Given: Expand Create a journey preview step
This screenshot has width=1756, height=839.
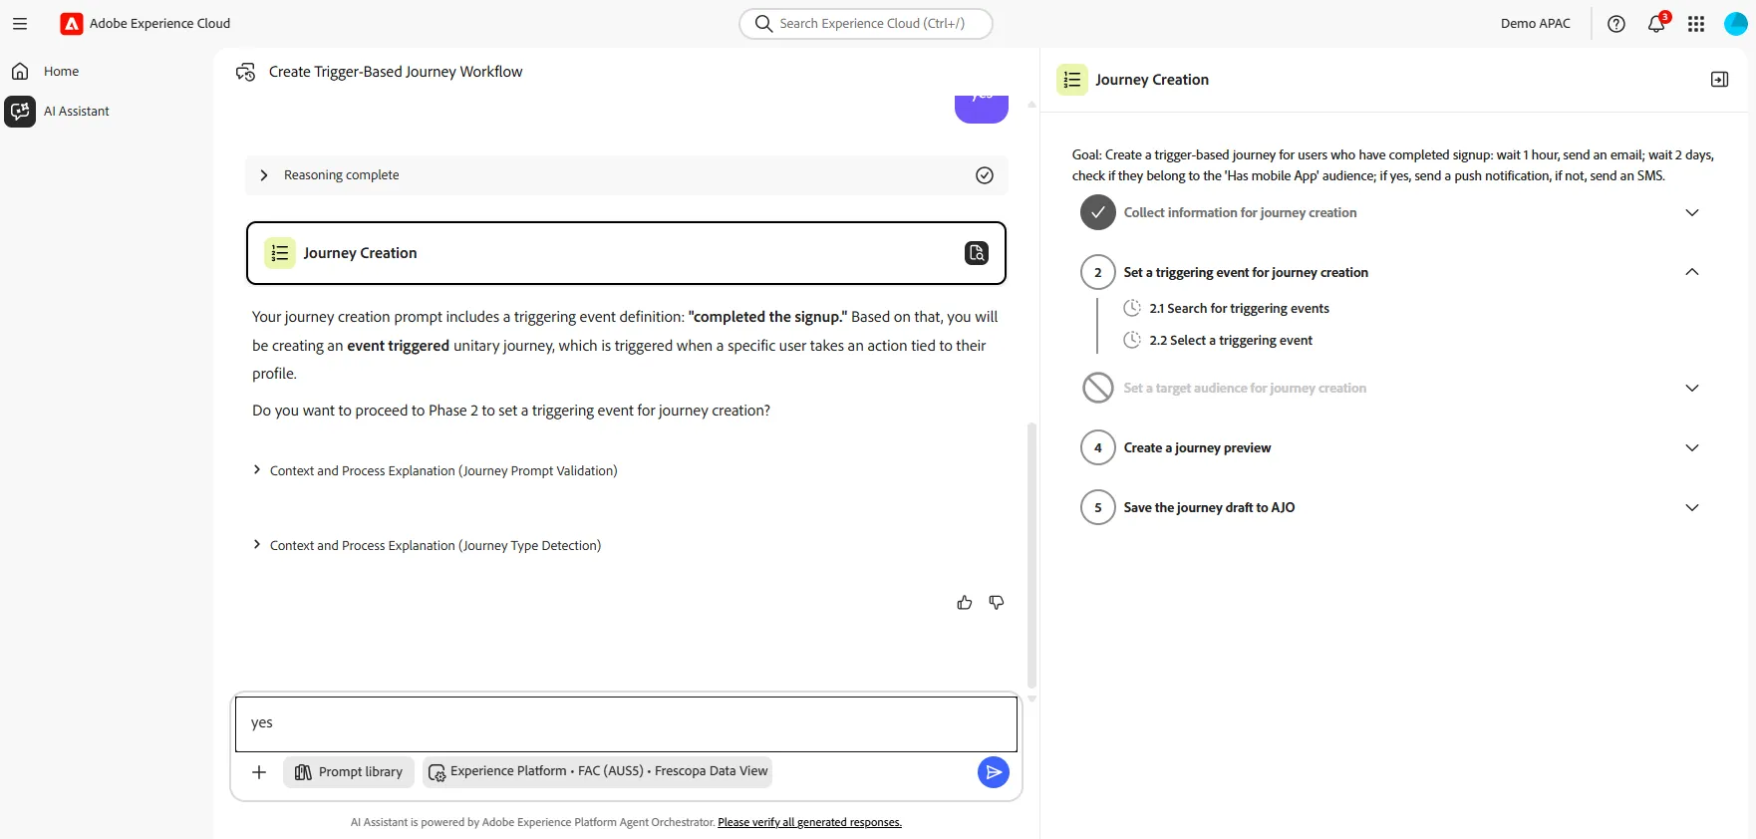Looking at the screenshot, I should coord(1692,447).
